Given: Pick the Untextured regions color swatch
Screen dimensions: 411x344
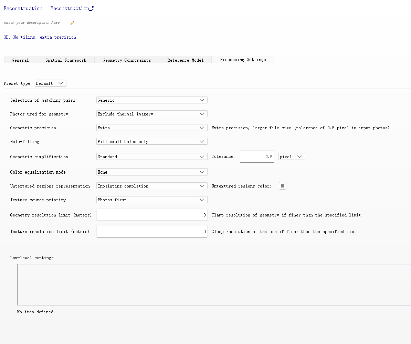Looking at the screenshot, I should [283, 186].
